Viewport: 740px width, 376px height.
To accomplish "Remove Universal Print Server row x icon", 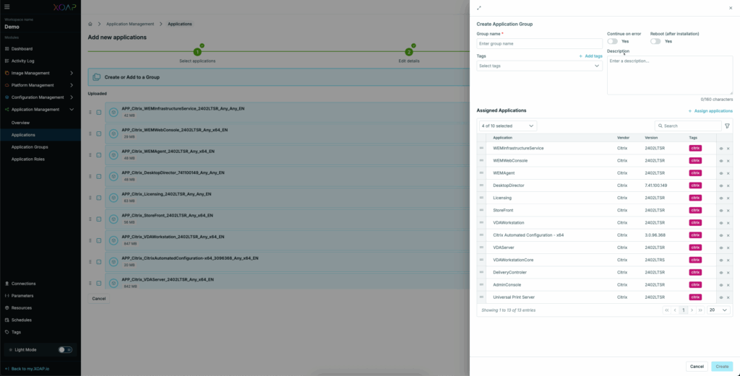I will [728, 297].
